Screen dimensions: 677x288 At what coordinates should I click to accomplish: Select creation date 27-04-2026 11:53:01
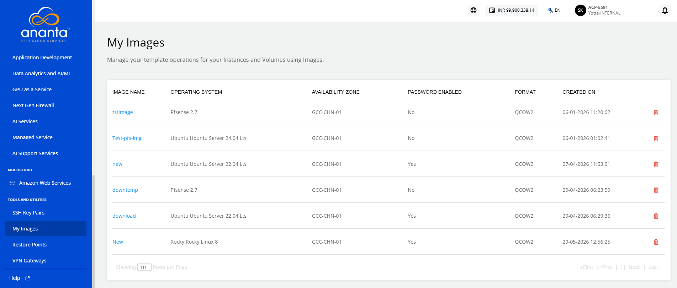(x=586, y=164)
